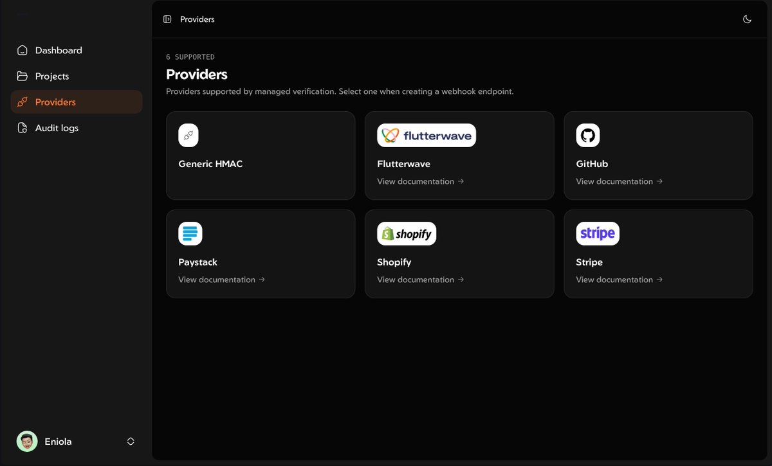Image resolution: width=772 pixels, height=466 pixels.
Task: Open the Dashboard menu item
Action: [77, 50]
